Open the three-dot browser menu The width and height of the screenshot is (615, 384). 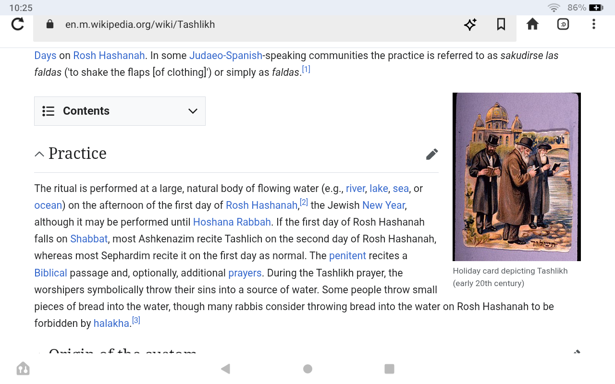(x=594, y=24)
